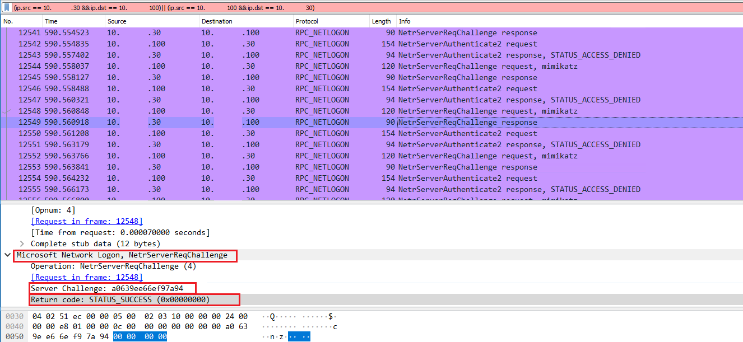Select packet 12543 with STATUS_ACCESS_DENIED
743x342 pixels.
(371, 55)
